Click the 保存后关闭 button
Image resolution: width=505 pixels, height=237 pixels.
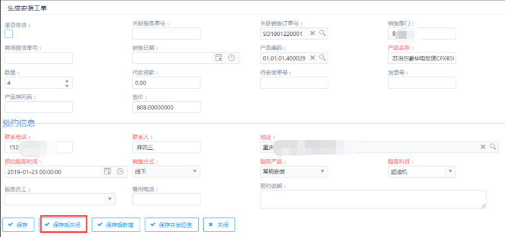63,225
